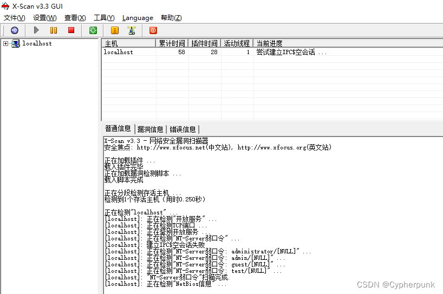
Task: Switch to the 漏洞信息 tab
Action: [x=151, y=129]
